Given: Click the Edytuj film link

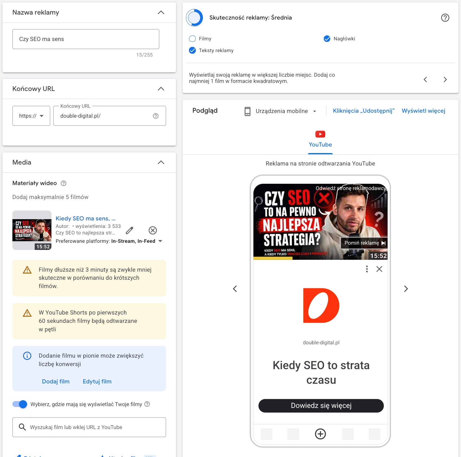Looking at the screenshot, I should [97, 382].
